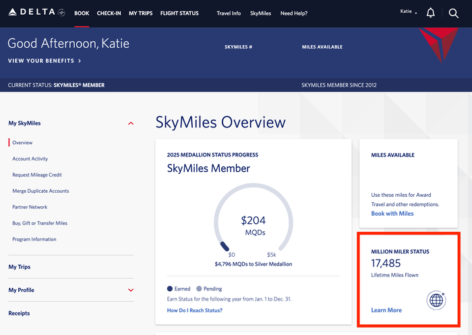Open My Trips in the sidebar
The height and width of the screenshot is (335, 472).
pyautogui.click(x=20, y=267)
